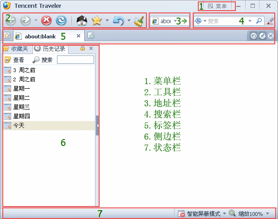Close the sidebar panel
The width and height of the screenshot is (278, 219).
(x=91, y=48)
